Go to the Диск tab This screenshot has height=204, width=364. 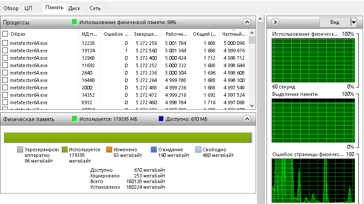pyautogui.click(x=74, y=8)
